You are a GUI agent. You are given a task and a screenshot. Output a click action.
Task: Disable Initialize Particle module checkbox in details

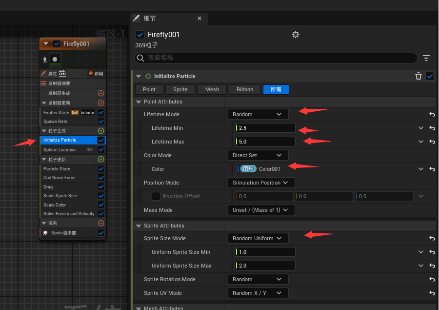429,76
